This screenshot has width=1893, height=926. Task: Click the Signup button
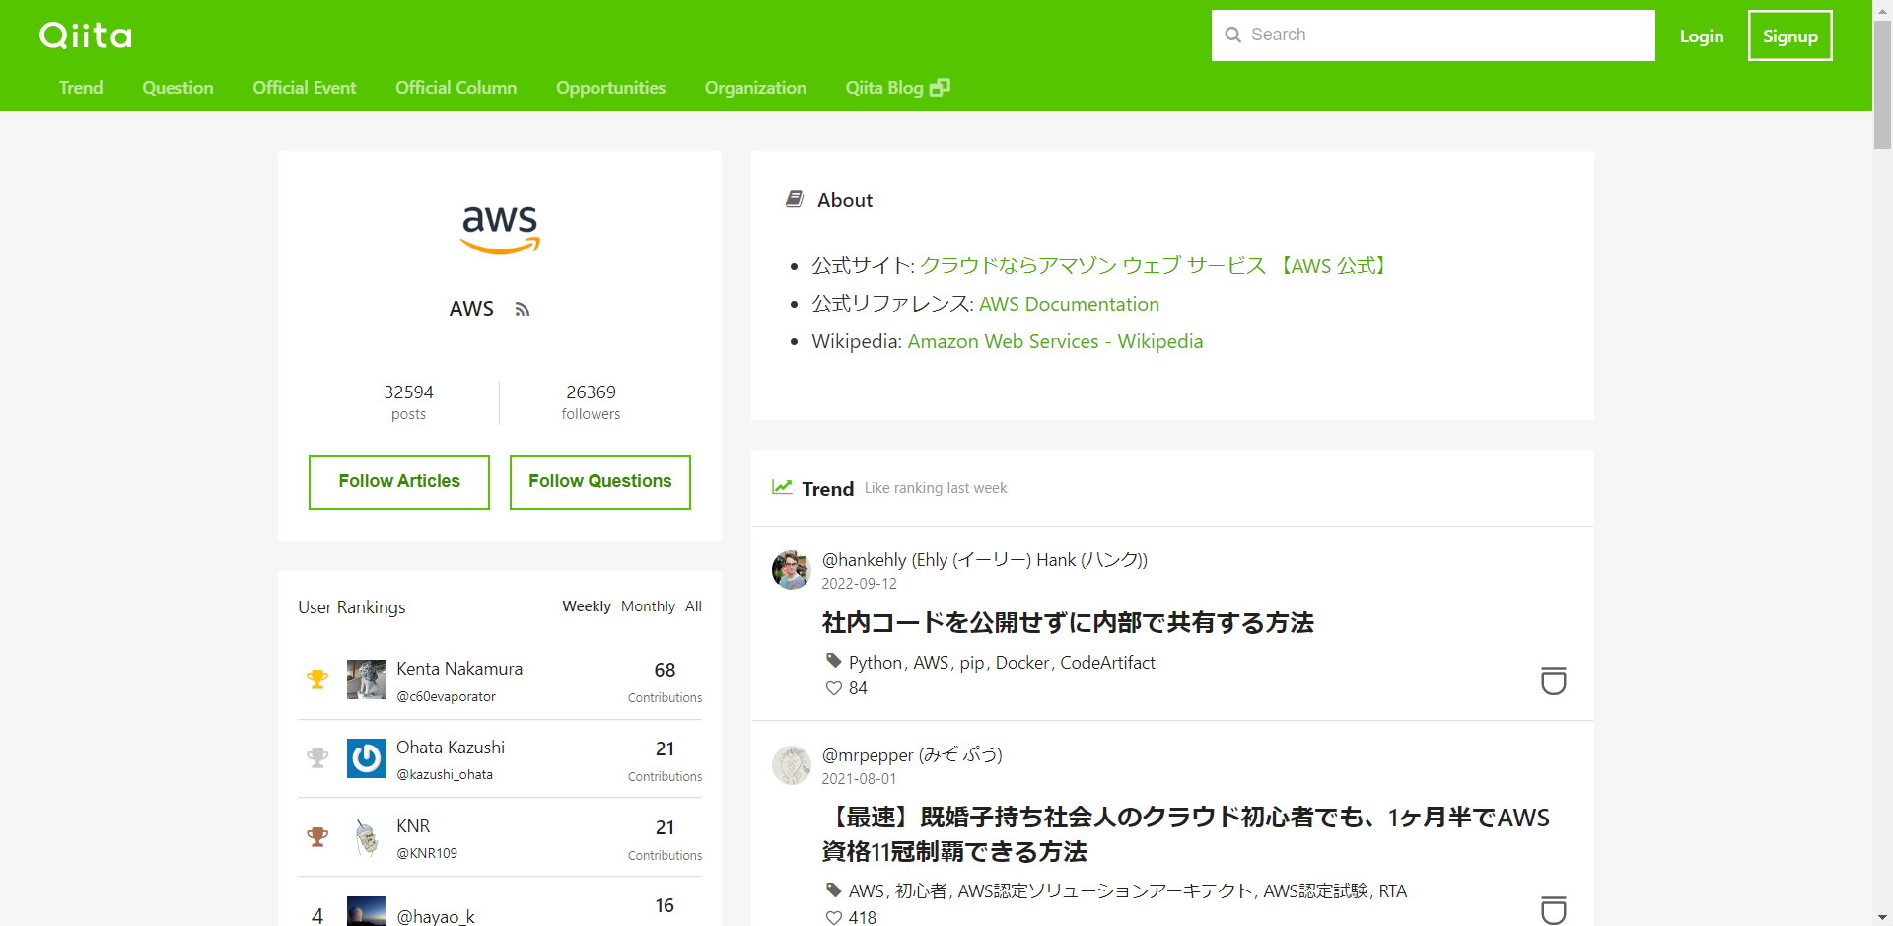[1790, 36]
